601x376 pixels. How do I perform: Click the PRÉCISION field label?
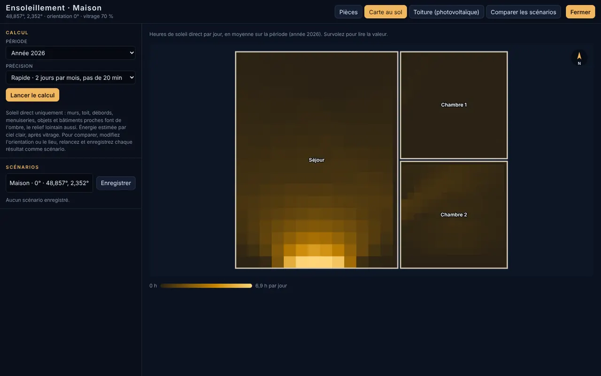pos(19,66)
